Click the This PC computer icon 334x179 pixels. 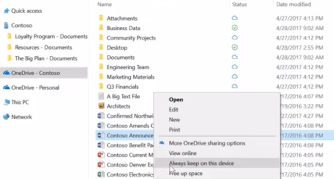click(x=7, y=102)
